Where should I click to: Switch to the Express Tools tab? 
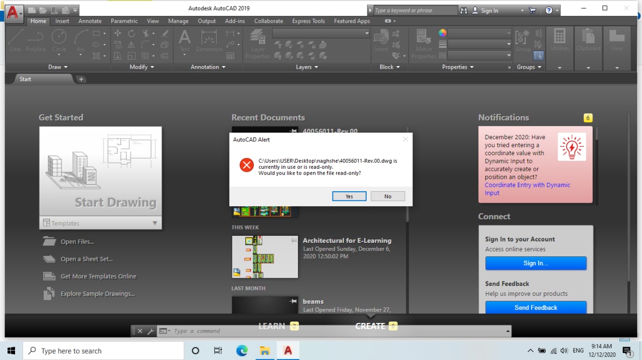pyautogui.click(x=308, y=21)
